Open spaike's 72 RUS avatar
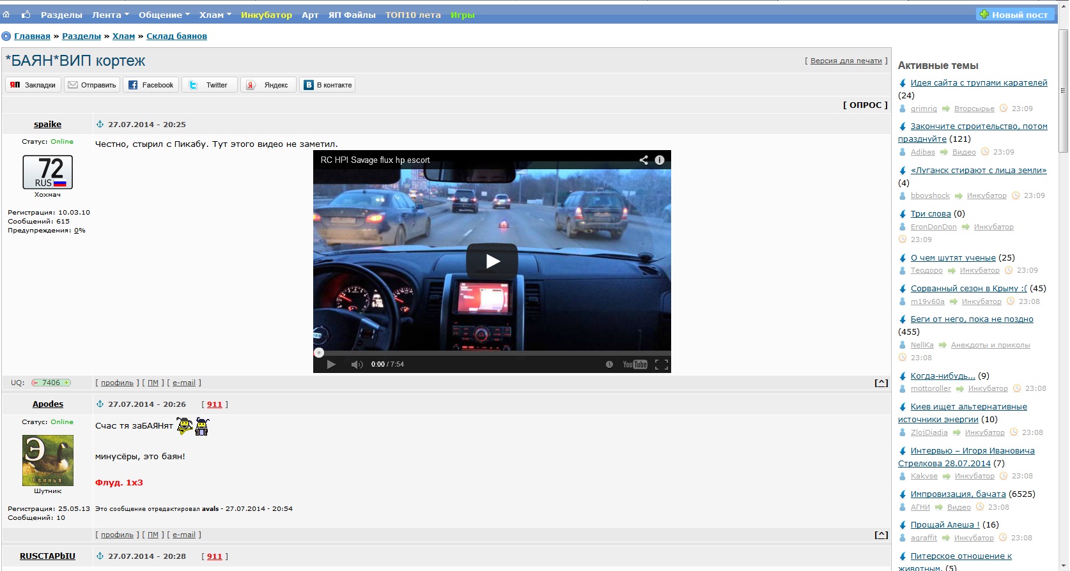Viewport: 1070px width, 571px height. 48,172
